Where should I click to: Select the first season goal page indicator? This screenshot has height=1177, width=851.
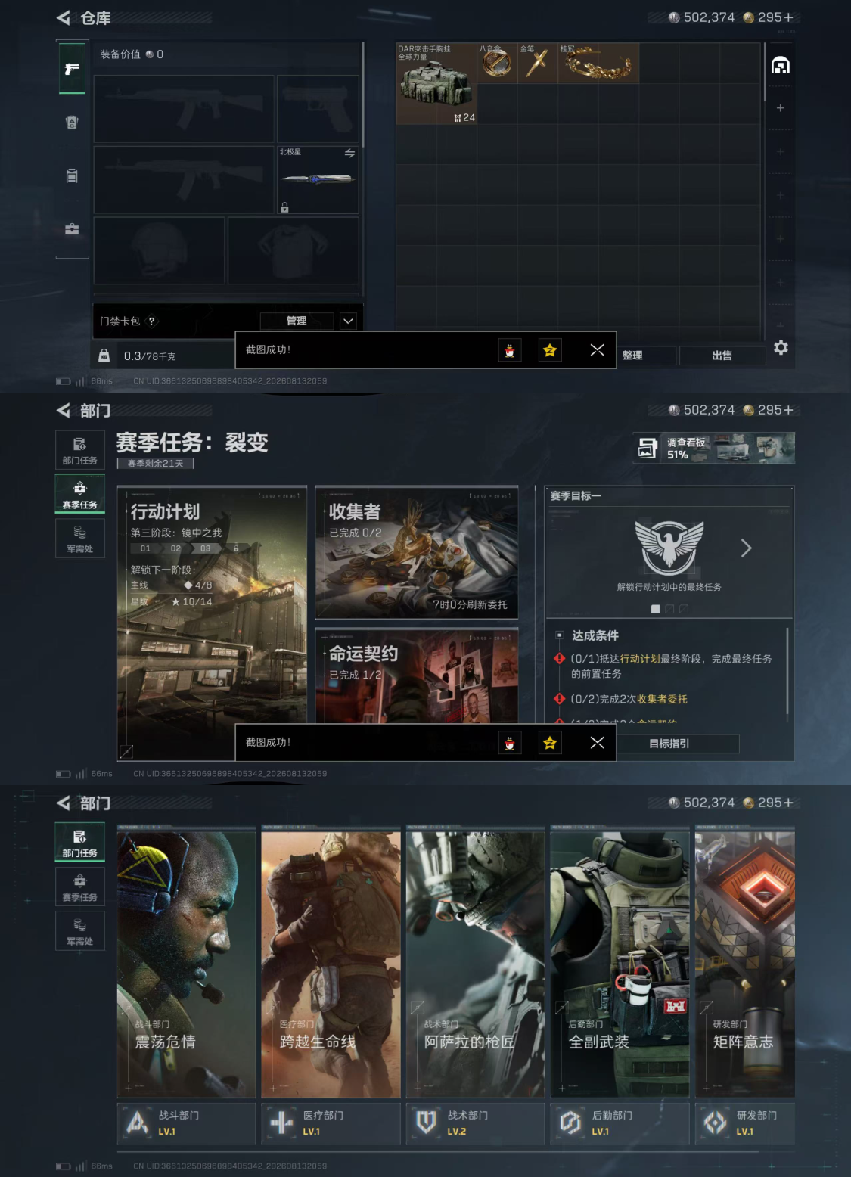pos(655,609)
